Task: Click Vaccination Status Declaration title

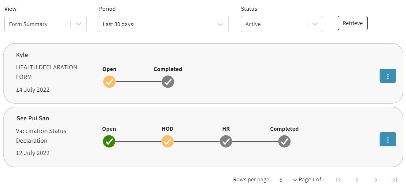Action: click(x=41, y=136)
